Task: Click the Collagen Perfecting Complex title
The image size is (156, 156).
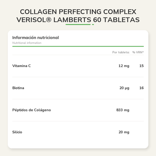Action: 78,16
